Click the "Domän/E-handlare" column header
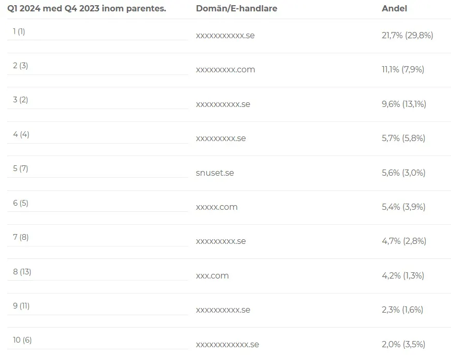The height and width of the screenshot is (355, 451). coord(236,9)
